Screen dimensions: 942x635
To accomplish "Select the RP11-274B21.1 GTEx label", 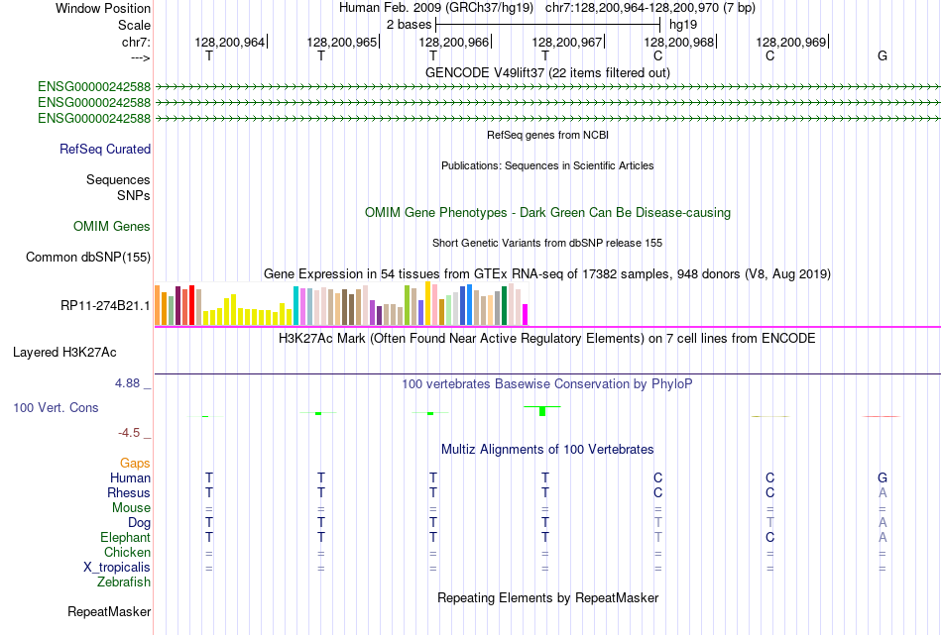I will point(105,305).
